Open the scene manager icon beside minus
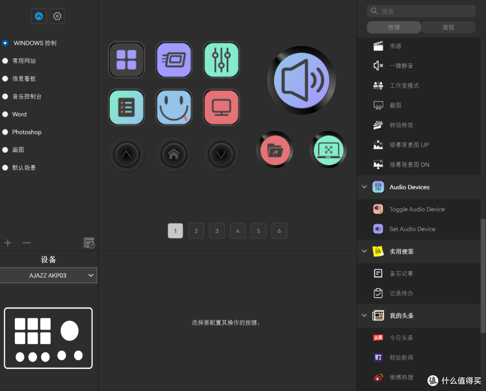 click(x=89, y=243)
